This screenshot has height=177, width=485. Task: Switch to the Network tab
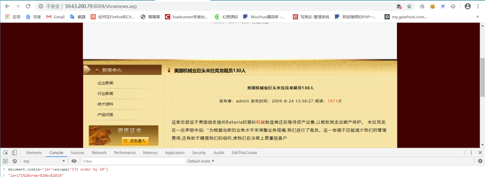(99, 153)
